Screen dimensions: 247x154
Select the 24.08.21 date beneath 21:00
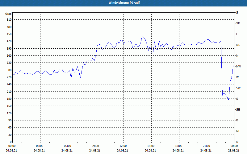(206, 151)
